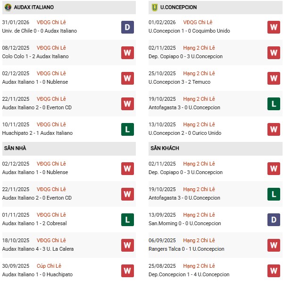Click loss badge for Huachipato 2-1 match
Image resolution: width=283 pixels, height=281 pixels.
click(127, 129)
